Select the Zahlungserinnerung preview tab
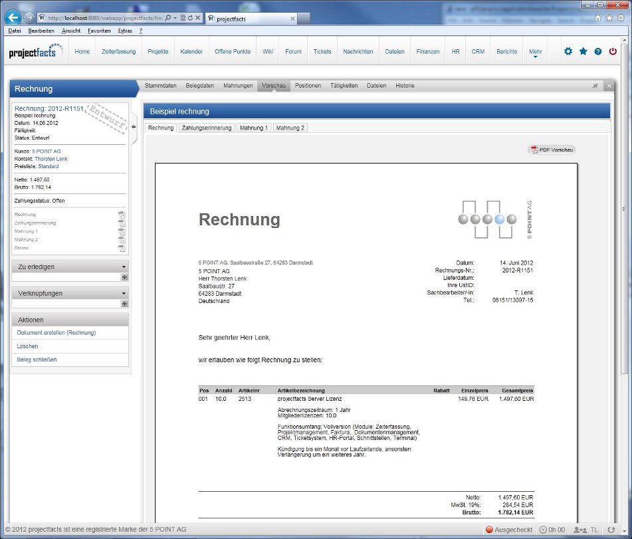632x539 pixels. click(206, 128)
